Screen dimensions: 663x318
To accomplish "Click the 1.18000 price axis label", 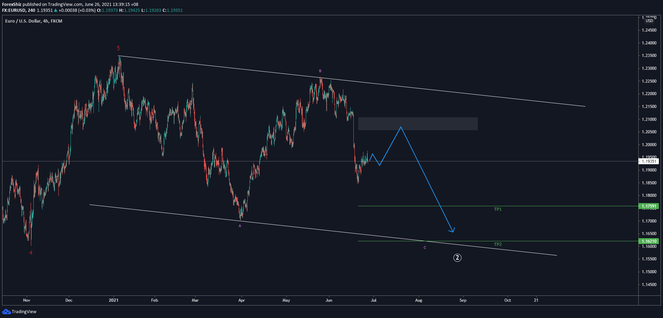I will click(649, 195).
